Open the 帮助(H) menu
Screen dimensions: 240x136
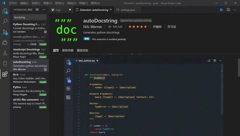[95, 3]
